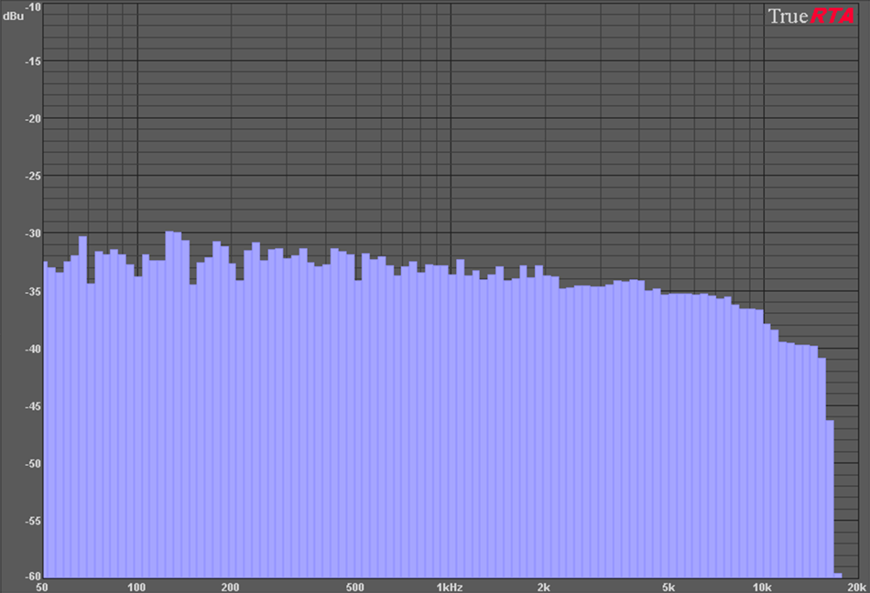Click the 100 frequency axis label
The height and width of the screenshot is (593, 870).
click(x=137, y=587)
